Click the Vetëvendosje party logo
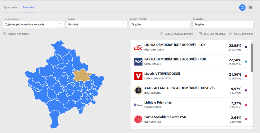The image size is (260, 133). [138, 76]
